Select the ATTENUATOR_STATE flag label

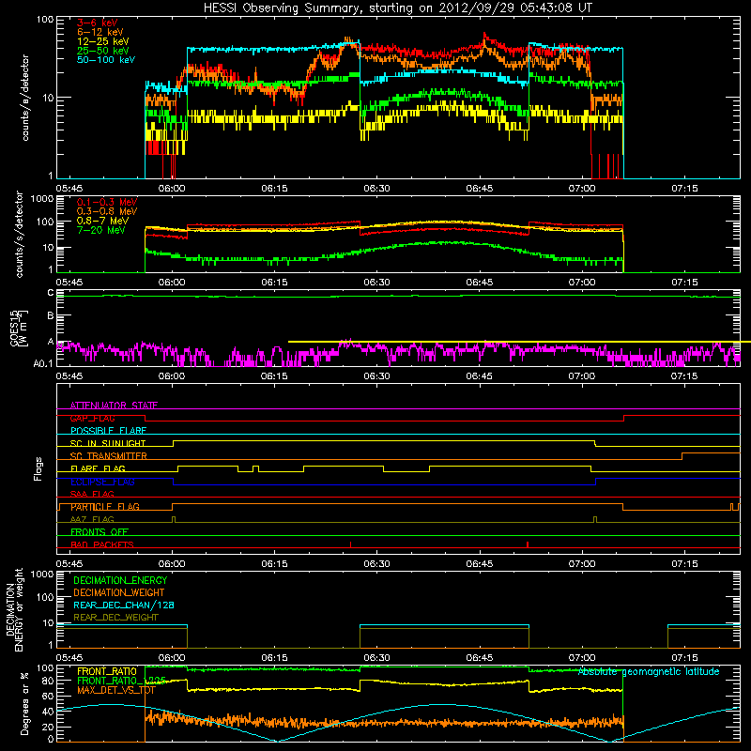(114, 406)
